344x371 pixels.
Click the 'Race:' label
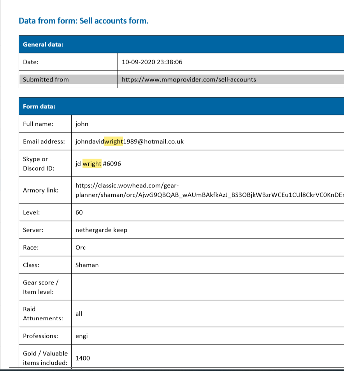point(31,247)
